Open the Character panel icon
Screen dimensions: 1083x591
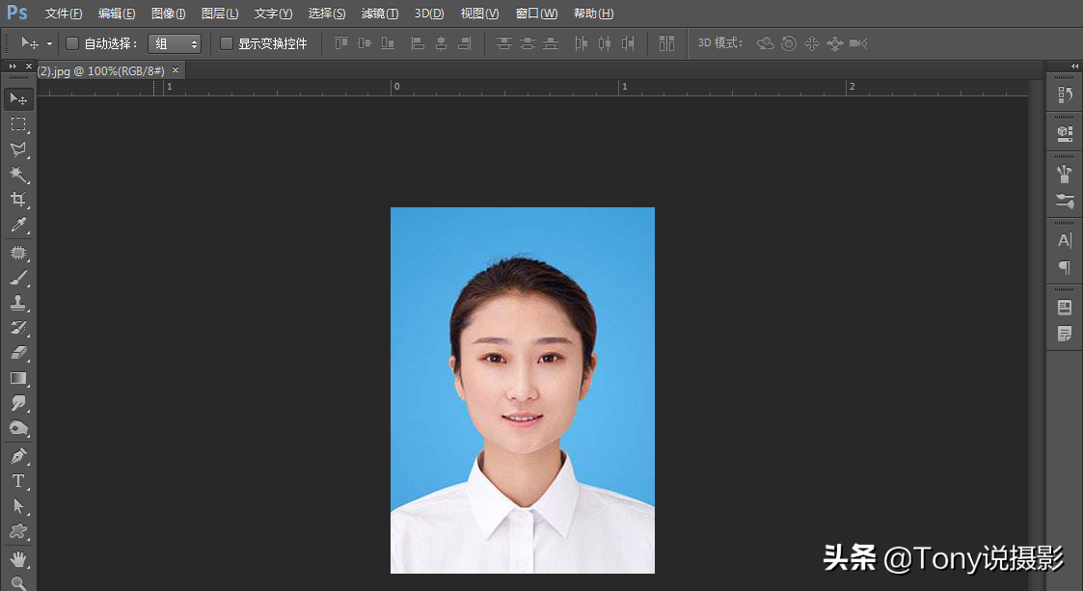pyautogui.click(x=1065, y=240)
